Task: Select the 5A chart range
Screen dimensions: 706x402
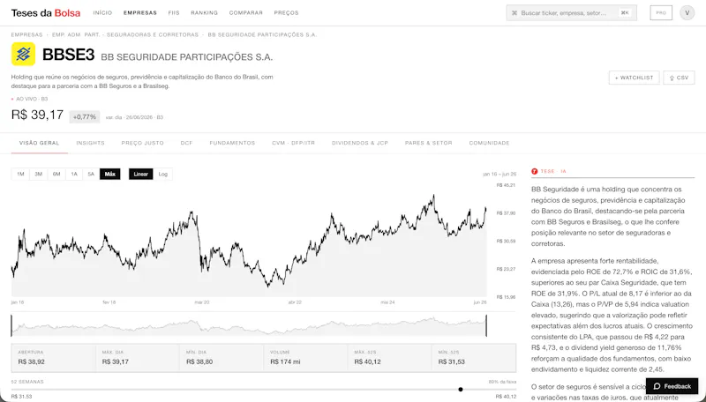Action: tap(91, 174)
